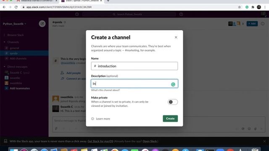Click the star icon beside #qanda

point(65,22)
